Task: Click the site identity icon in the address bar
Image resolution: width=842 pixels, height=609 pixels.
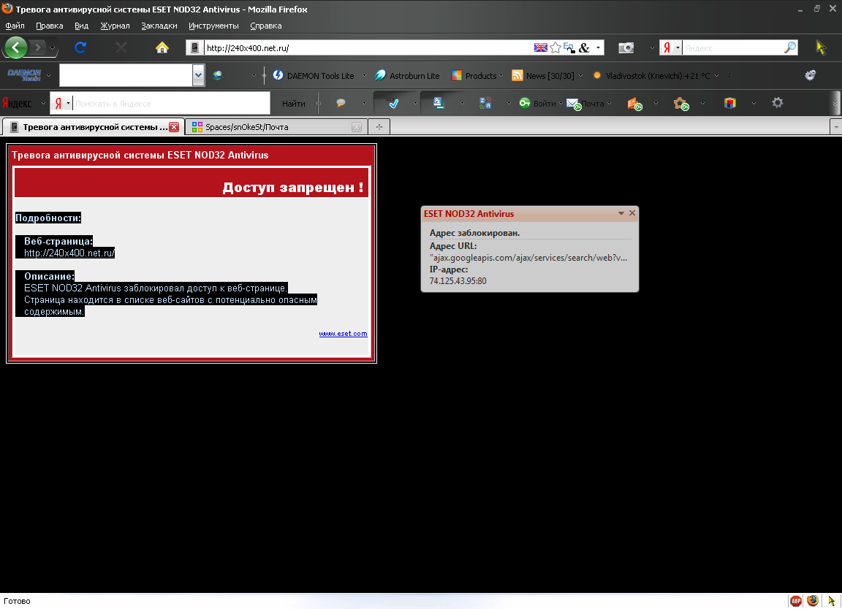Action: (x=195, y=47)
